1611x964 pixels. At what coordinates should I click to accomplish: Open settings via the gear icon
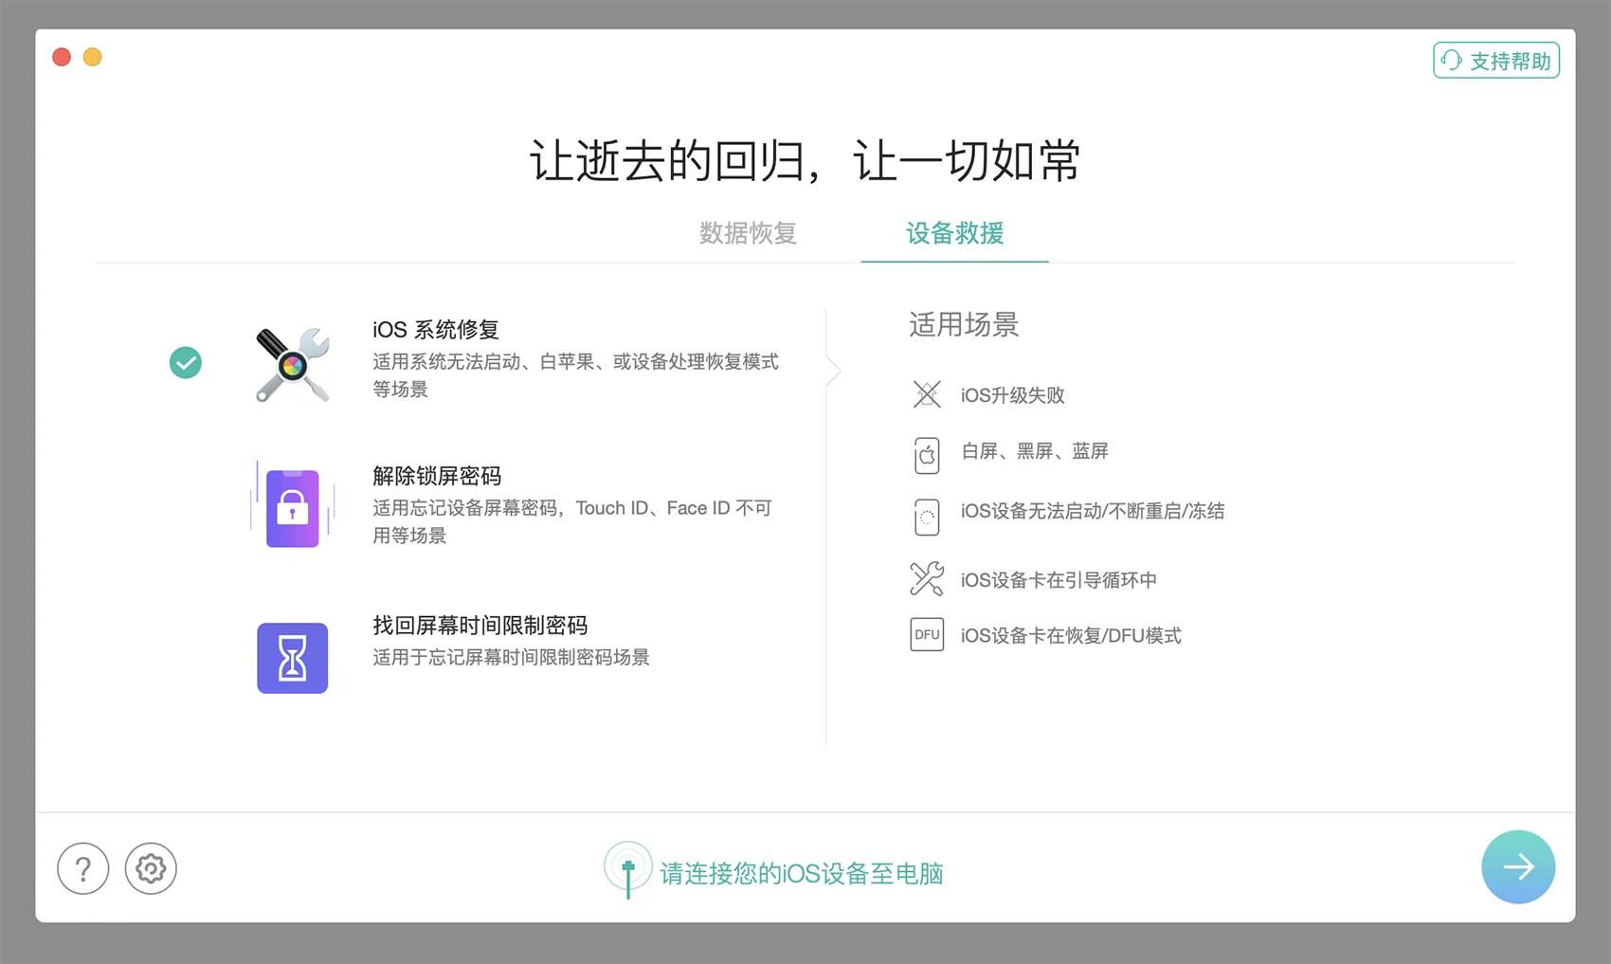click(x=151, y=868)
